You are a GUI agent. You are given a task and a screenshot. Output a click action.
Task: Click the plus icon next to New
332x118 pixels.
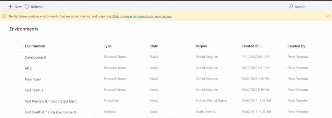10,6
